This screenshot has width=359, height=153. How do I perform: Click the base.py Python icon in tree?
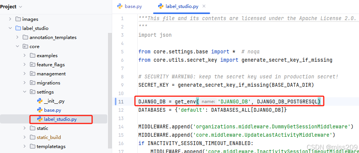coord(40,110)
